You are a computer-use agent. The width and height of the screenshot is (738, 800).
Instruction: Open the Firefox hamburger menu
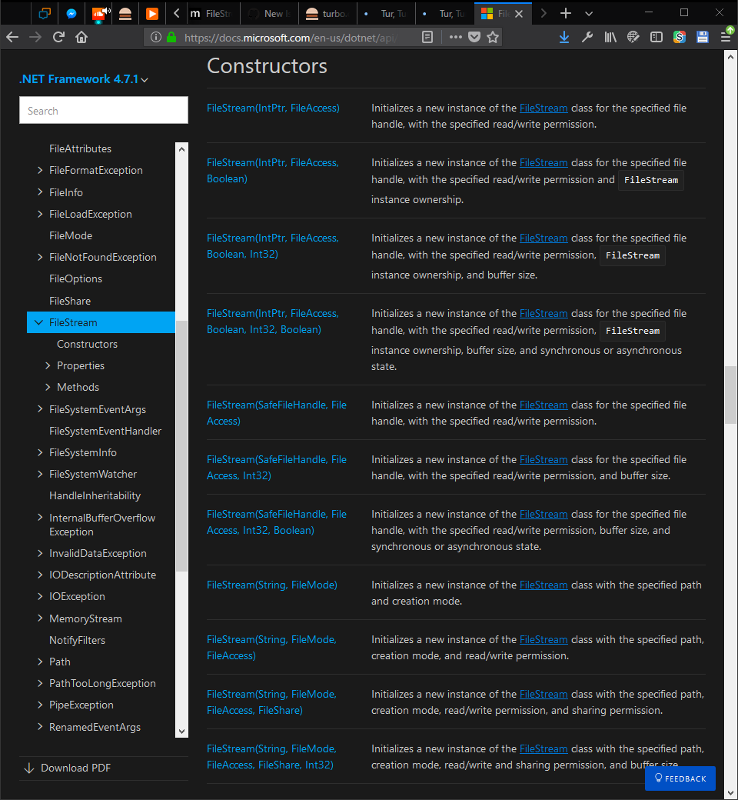[726, 36]
